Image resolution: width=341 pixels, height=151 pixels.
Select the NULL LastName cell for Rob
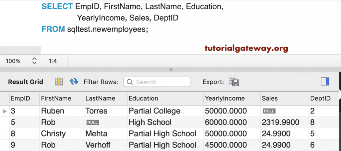click(x=93, y=122)
